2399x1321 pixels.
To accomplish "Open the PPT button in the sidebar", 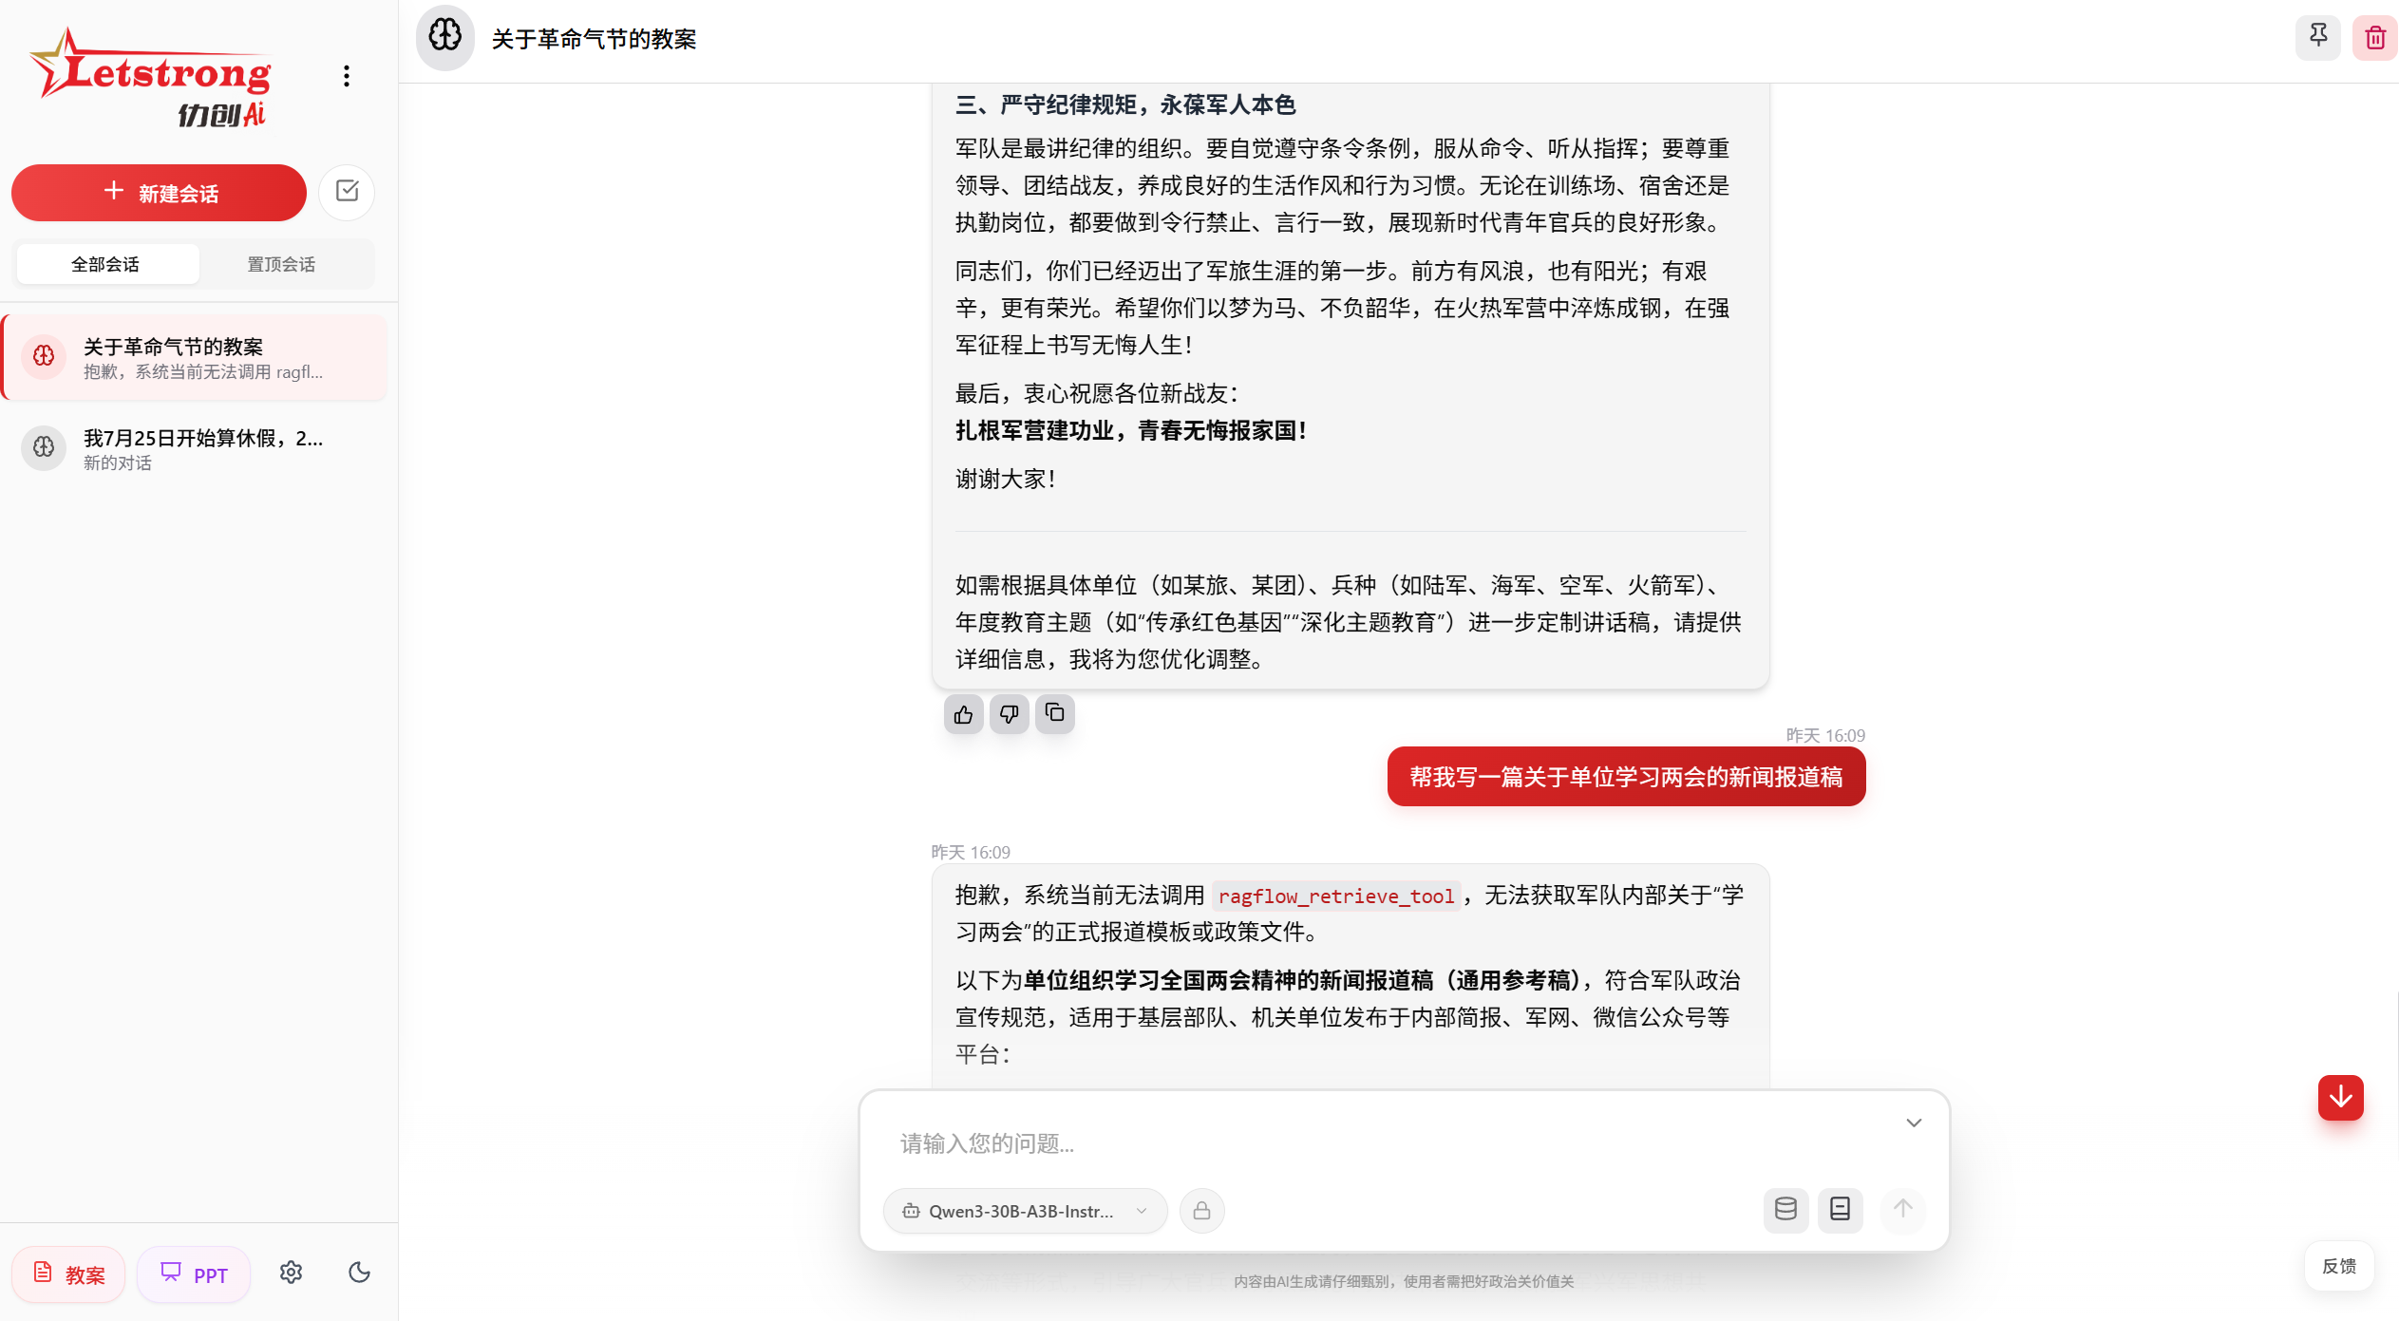I will click(194, 1274).
